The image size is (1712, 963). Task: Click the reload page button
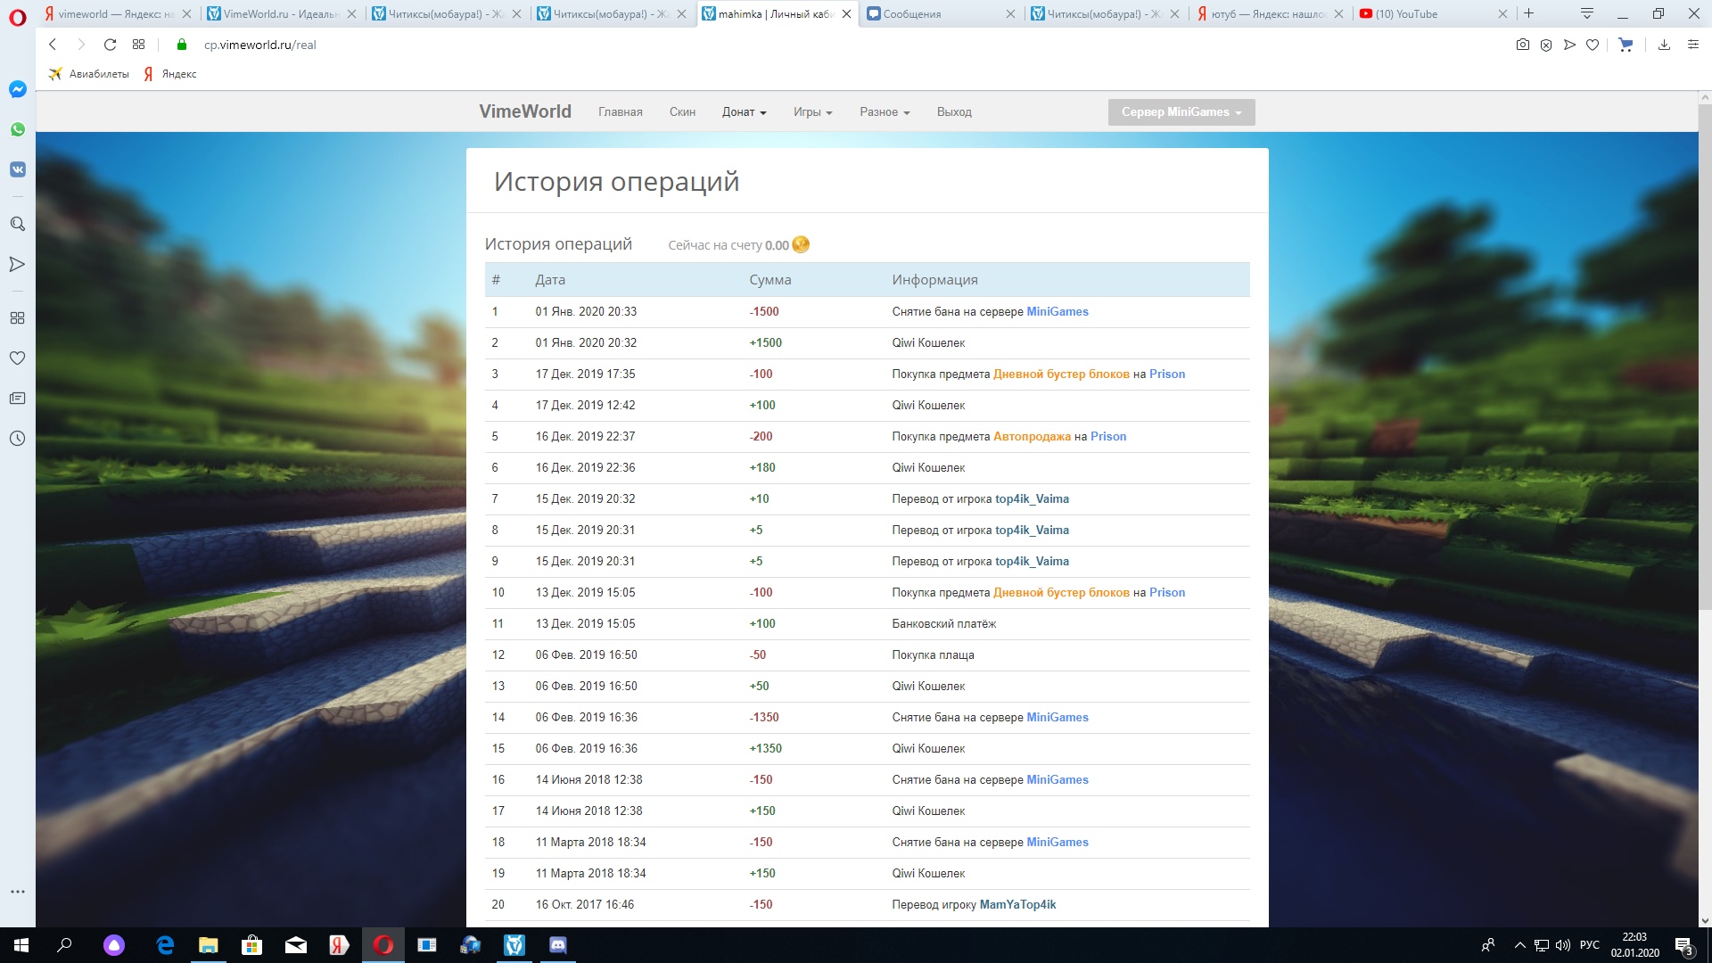[110, 45]
